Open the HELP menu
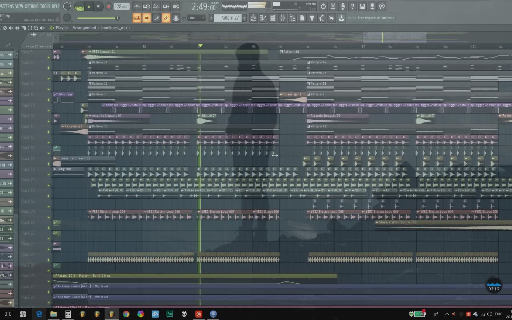The height and width of the screenshot is (320, 512). tap(56, 6)
